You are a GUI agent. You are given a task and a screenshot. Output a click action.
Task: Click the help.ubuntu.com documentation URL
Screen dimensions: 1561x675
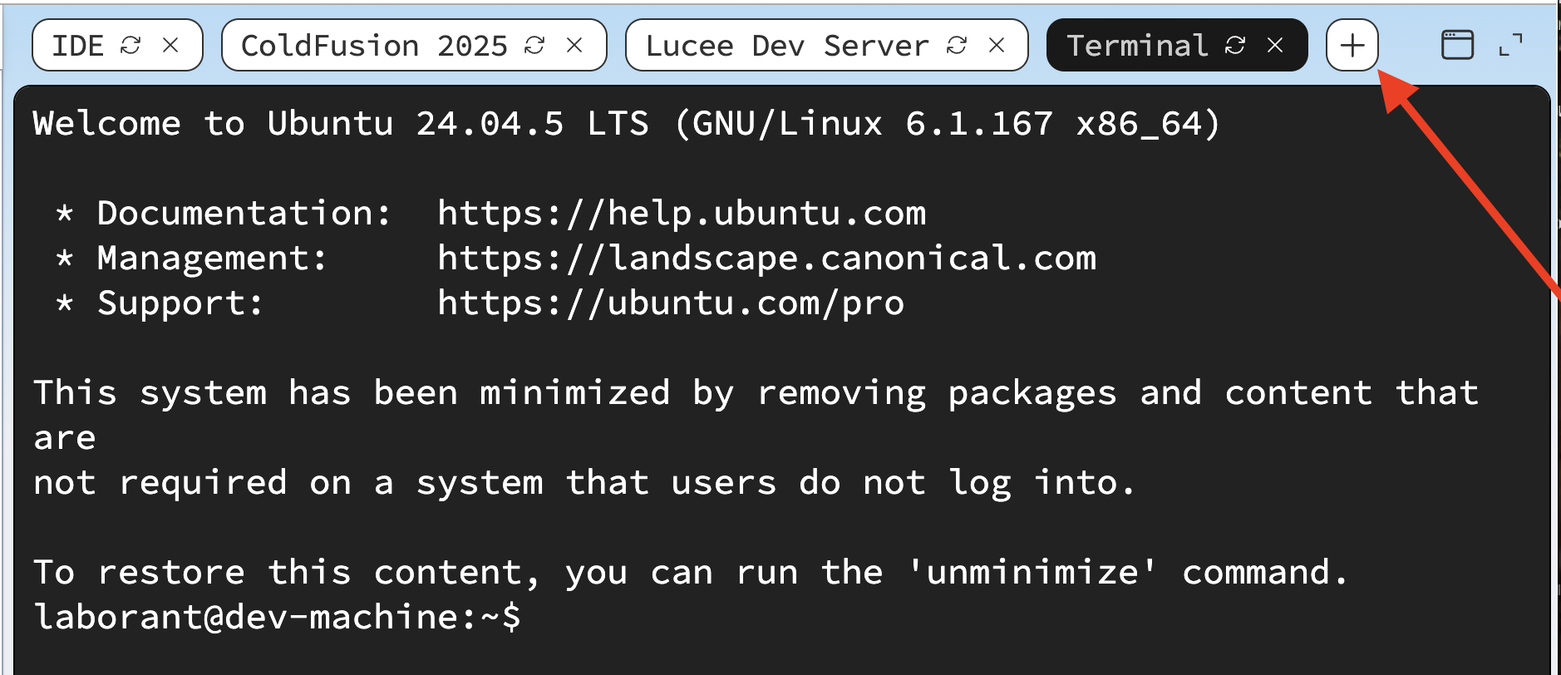[x=682, y=214]
